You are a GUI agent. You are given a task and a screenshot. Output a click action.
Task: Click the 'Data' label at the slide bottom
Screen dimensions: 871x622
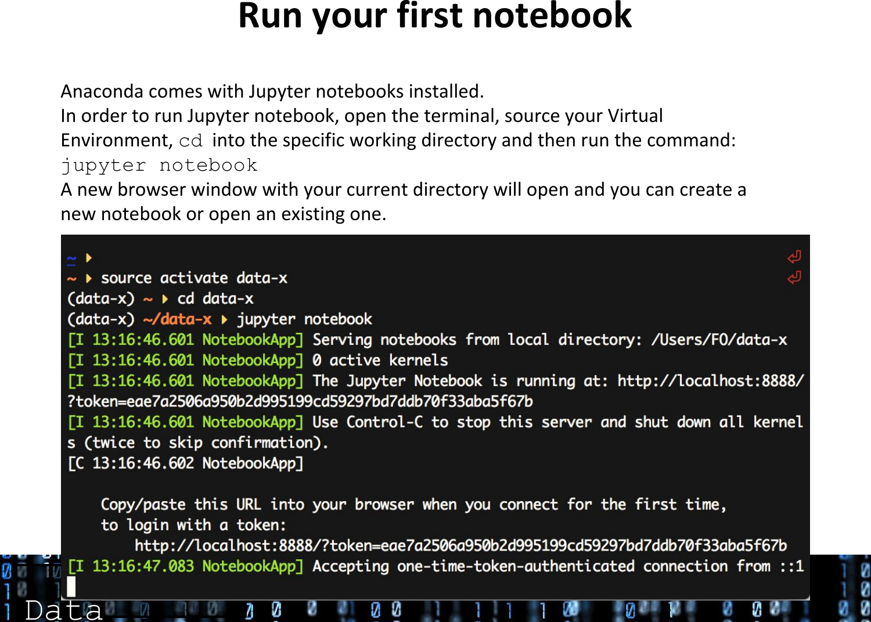point(63,610)
